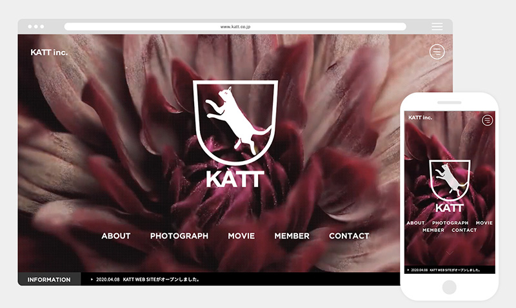Screen dimensions: 516x308
Task: Tap the KATT inc. title on phone
Action: point(421,117)
